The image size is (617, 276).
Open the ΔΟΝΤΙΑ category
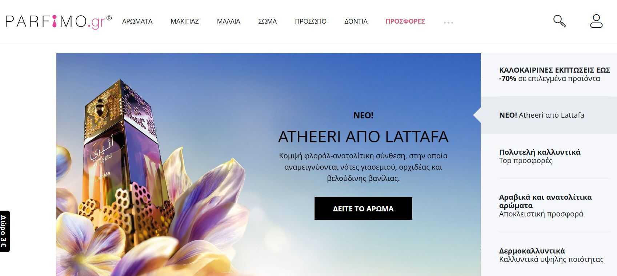pyautogui.click(x=356, y=21)
